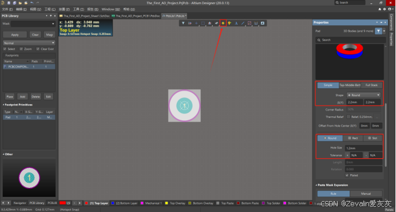This screenshot has width=396, height=212.
Task: Switch to The_First_AD_Project_Sheet1.SchDoc tab
Action: [85, 16]
